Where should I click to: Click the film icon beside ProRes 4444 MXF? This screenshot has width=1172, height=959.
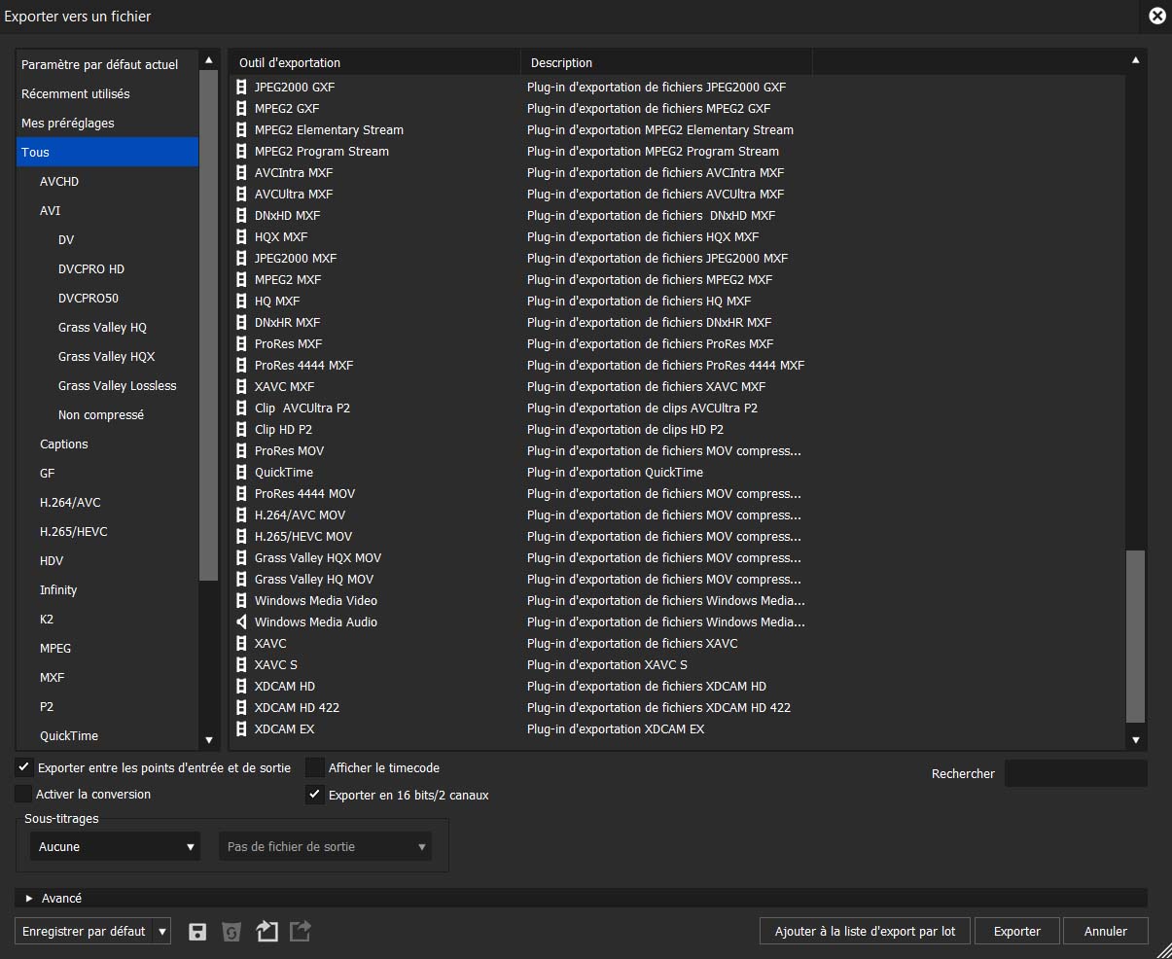click(241, 365)
